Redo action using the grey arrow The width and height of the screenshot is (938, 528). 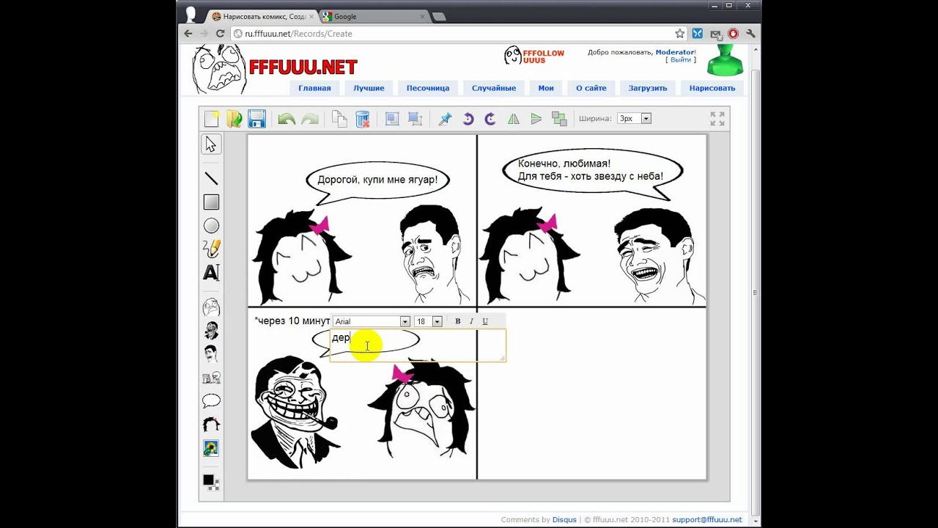[310, 119]
